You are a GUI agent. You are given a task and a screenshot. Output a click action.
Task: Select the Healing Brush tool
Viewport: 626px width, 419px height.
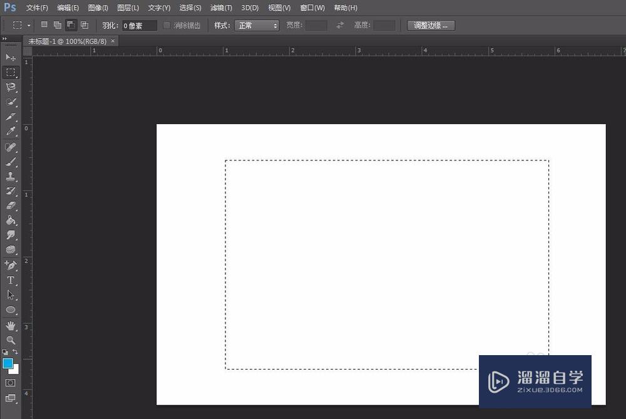point(11,147)
